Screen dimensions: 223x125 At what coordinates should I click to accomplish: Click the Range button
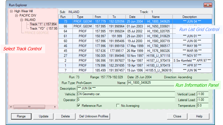click(21, 116)
